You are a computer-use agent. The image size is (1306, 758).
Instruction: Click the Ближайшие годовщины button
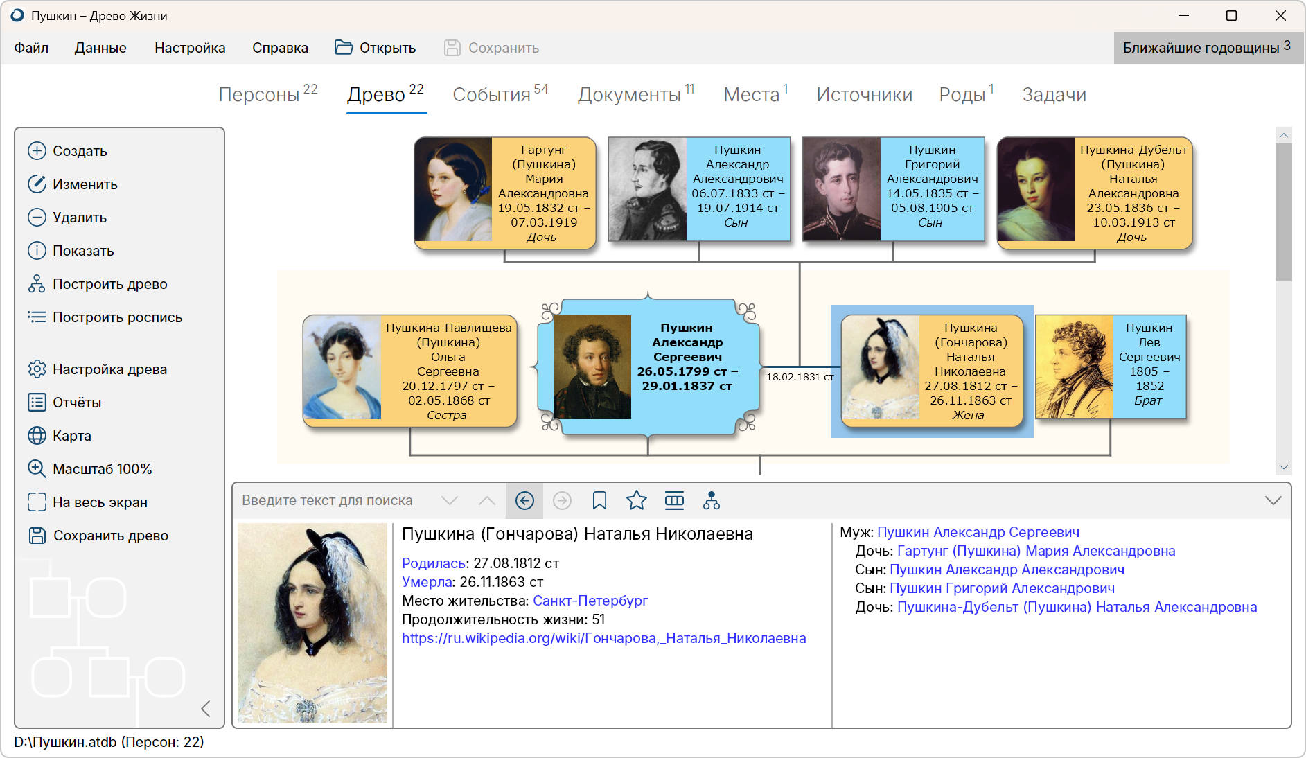pyautogui.click(x=1206, y=48)
